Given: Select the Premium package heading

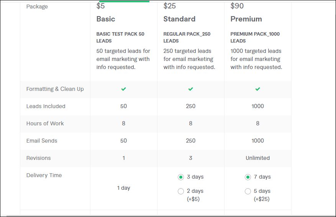Looking at the screenshot, I should (246, 19).
